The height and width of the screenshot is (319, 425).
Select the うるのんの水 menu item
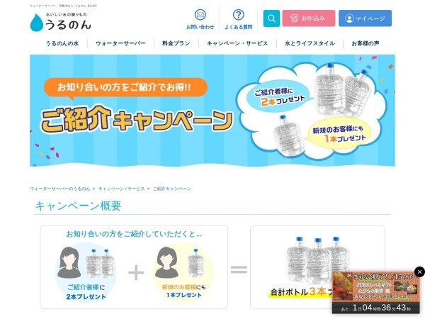coord(62,43)
